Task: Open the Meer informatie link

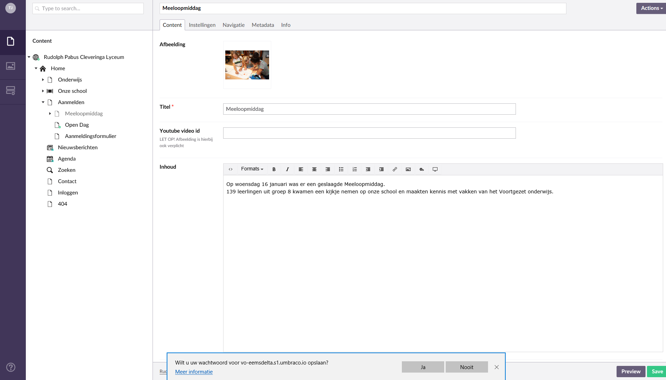Action: click(194, 372)
